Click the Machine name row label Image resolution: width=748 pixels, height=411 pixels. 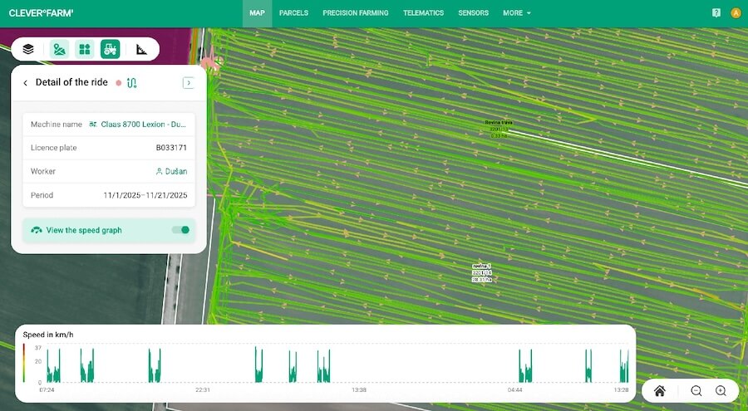point(57,125)
